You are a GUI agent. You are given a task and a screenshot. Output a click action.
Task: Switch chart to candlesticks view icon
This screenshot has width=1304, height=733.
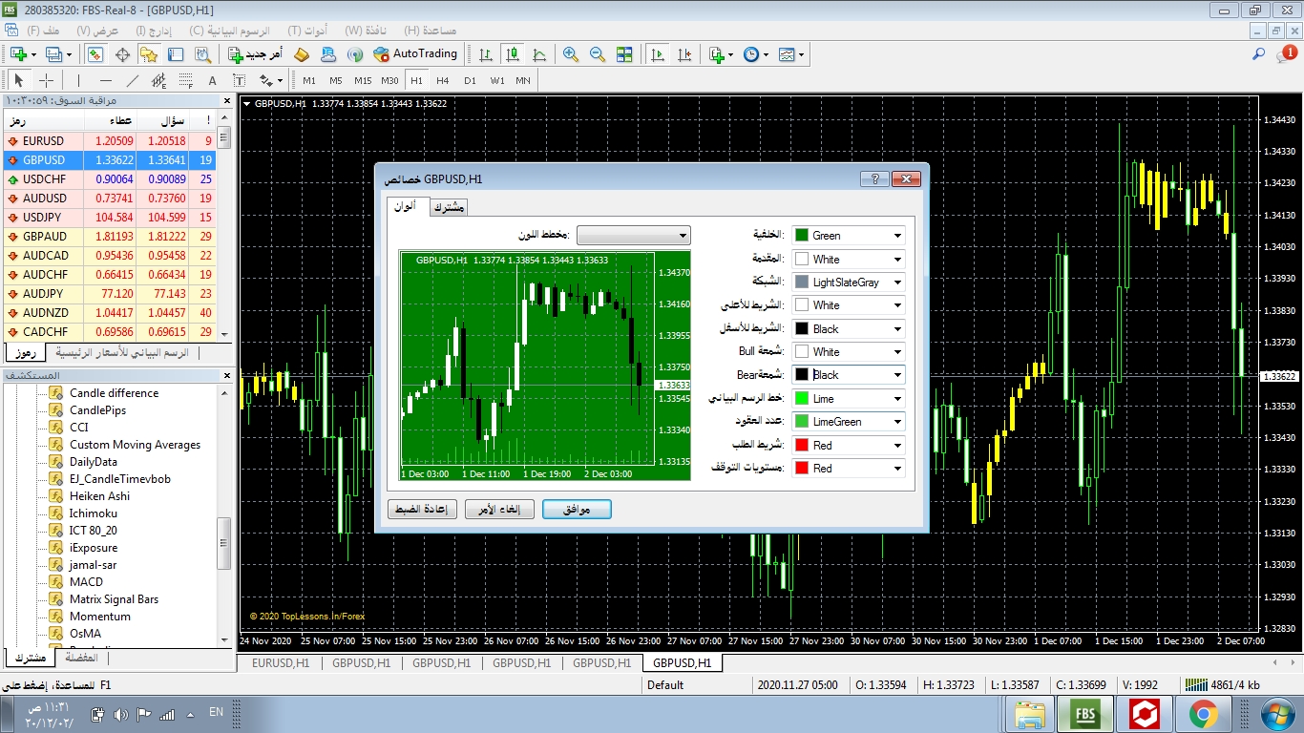(513, 54)
